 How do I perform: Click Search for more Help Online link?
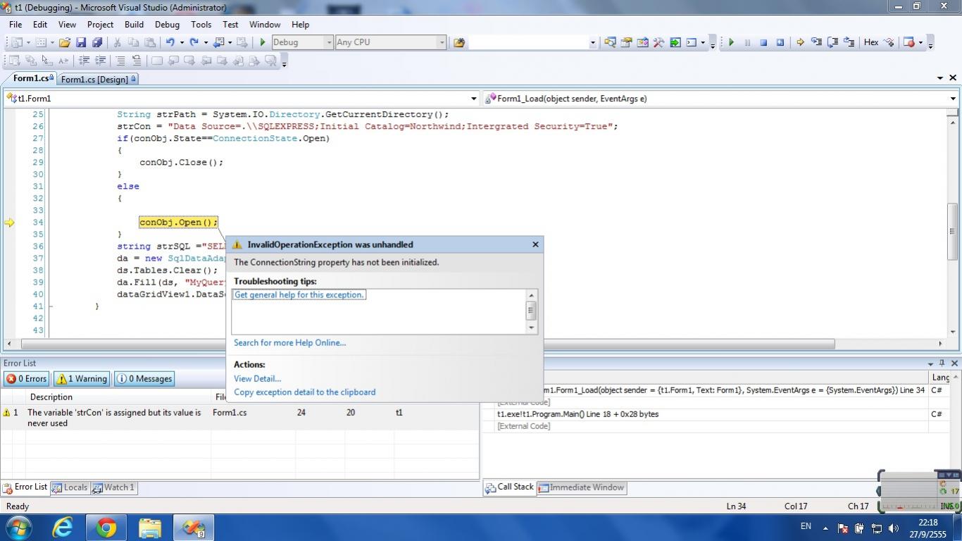coord(289,343)
